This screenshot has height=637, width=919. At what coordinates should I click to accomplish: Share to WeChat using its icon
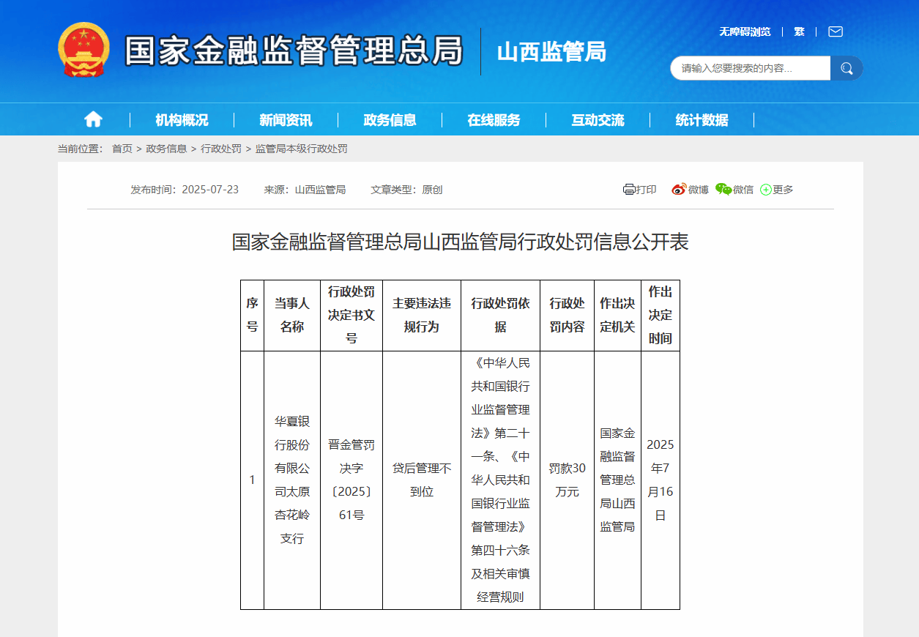point(723,190)
